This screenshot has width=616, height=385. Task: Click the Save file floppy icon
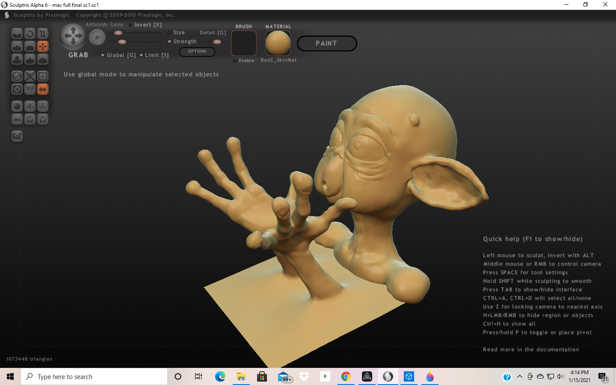coord(43,119)
